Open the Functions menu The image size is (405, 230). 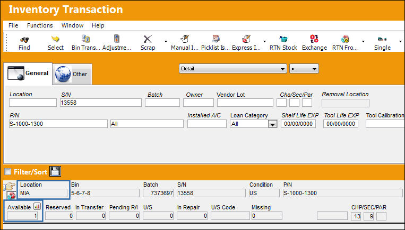click(40, 25)
